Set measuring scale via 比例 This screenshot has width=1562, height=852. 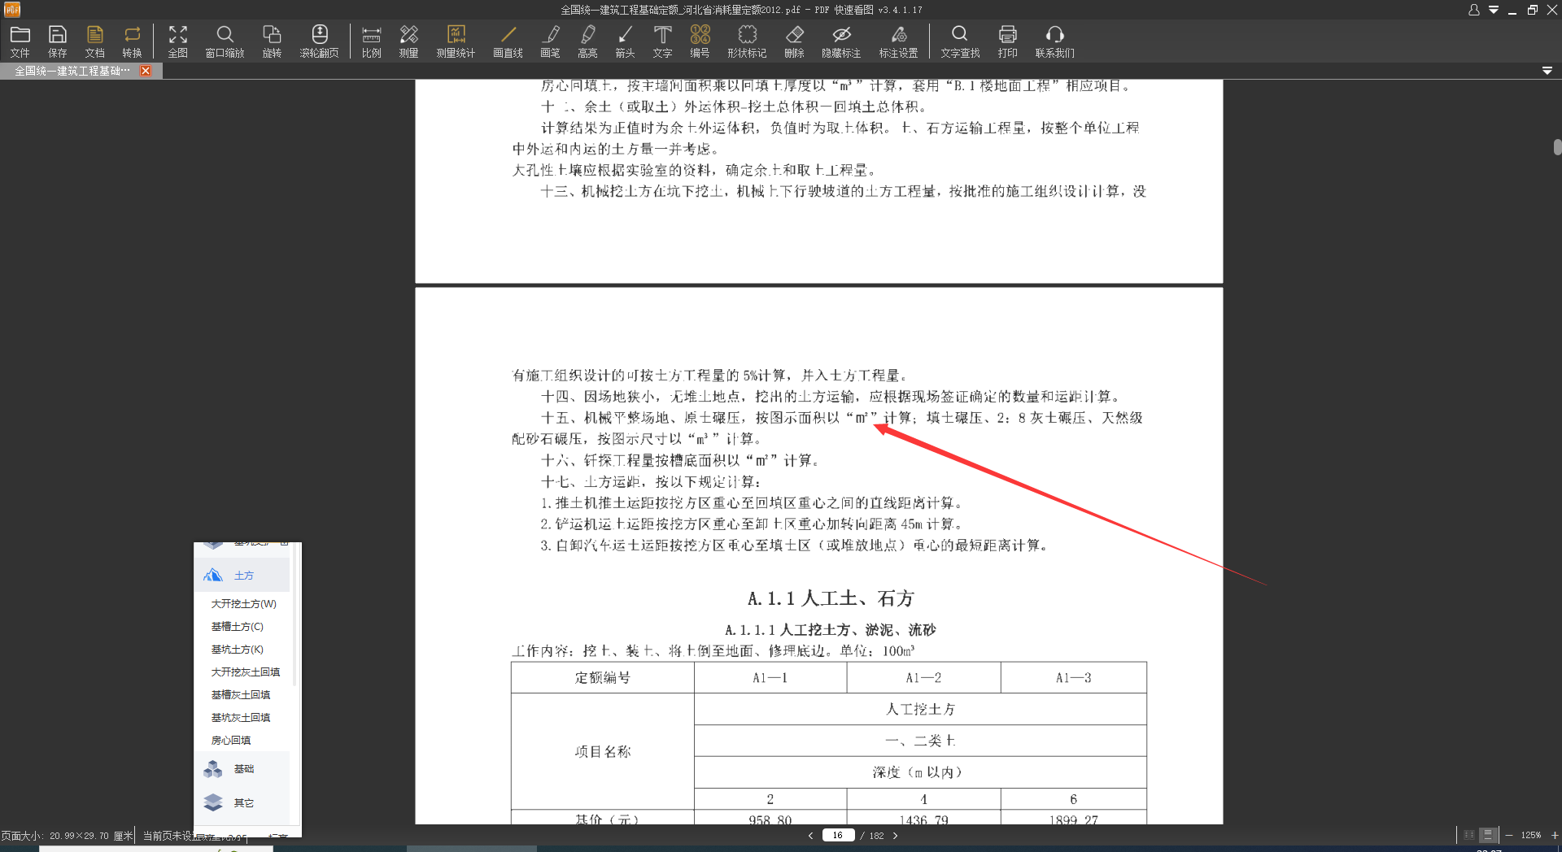371,41
